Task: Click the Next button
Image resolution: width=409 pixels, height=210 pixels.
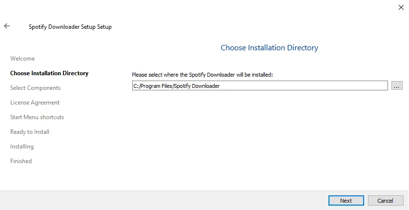Action: pos(346,201)
